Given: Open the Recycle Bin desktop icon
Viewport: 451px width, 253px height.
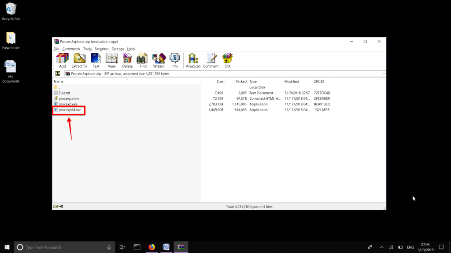Looking at the screenshot, I should 11,12.
